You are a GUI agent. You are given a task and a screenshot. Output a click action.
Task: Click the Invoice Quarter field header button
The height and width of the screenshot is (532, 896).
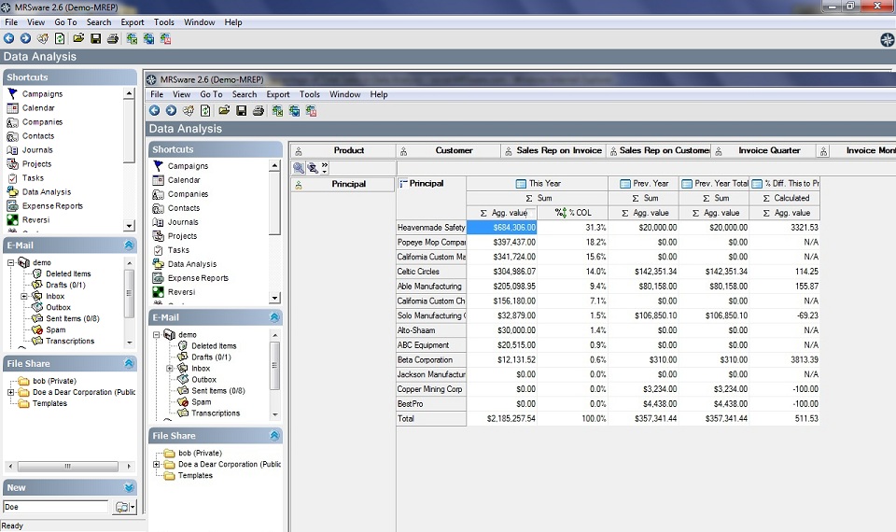pyautogui.click(x=763, y=150)
